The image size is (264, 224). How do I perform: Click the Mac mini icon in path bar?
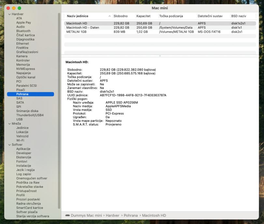coord(67,216)
